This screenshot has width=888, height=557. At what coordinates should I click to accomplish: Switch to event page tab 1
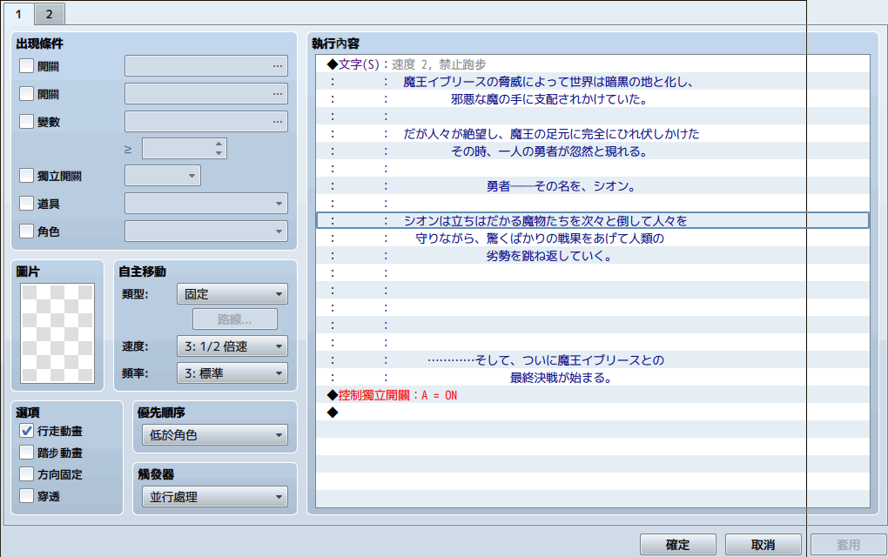click(x=18, y=14)
